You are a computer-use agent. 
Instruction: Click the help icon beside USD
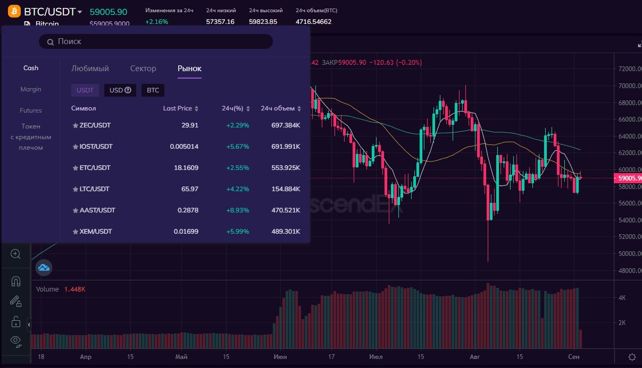pos(128,90)
